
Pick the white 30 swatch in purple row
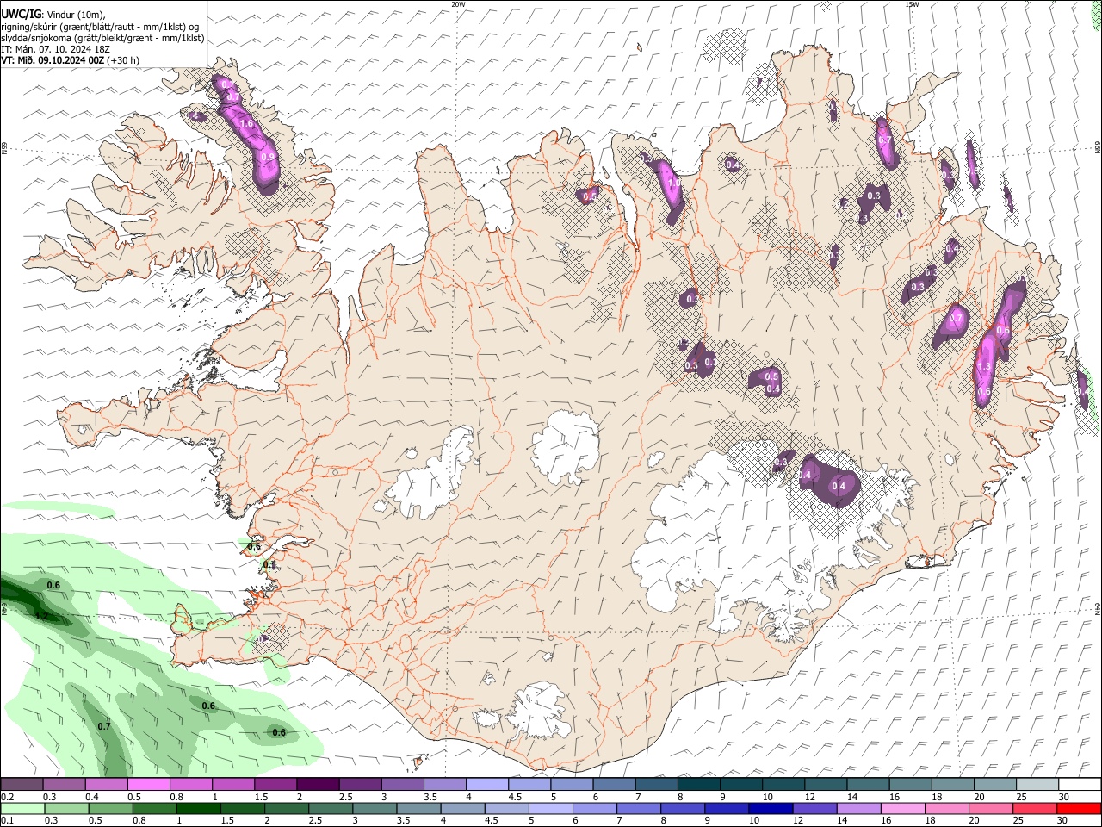[1080, 785]
